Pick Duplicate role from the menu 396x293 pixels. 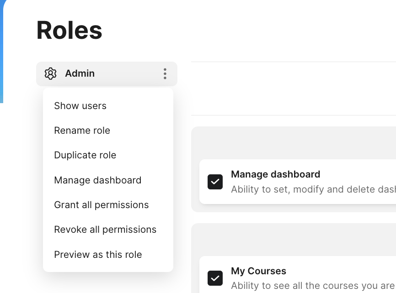[85, 155]
